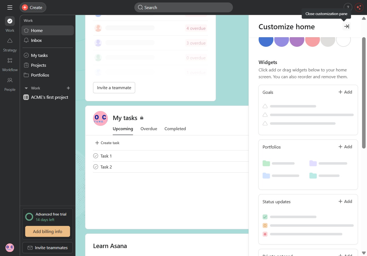
Task: Close the customization pane arrow icon
Action: click(x=346, y=27)
